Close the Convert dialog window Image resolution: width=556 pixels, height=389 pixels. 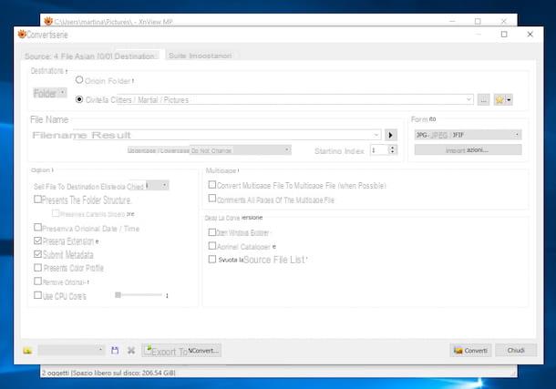[x=530, y=34]
